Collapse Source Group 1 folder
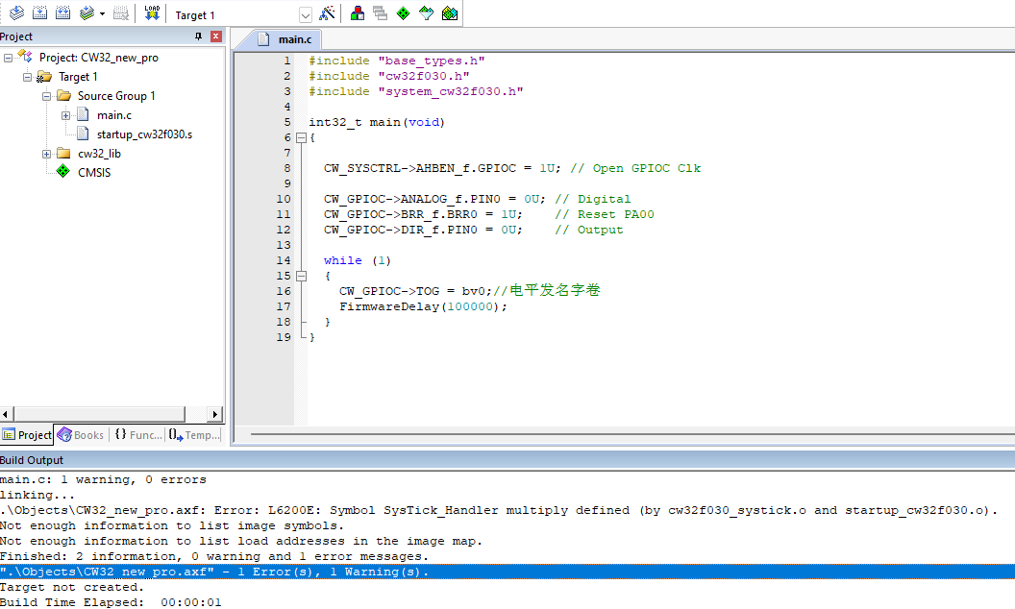Viewport: 1015px width, 609px height. tap(46, 96)
